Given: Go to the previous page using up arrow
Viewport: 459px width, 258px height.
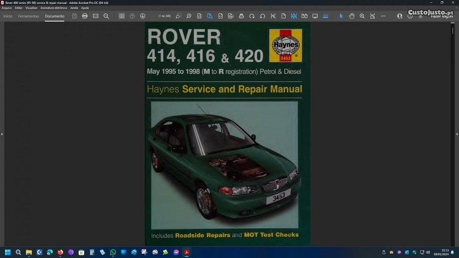Looking at the screenshot, I should click(132, 16).
